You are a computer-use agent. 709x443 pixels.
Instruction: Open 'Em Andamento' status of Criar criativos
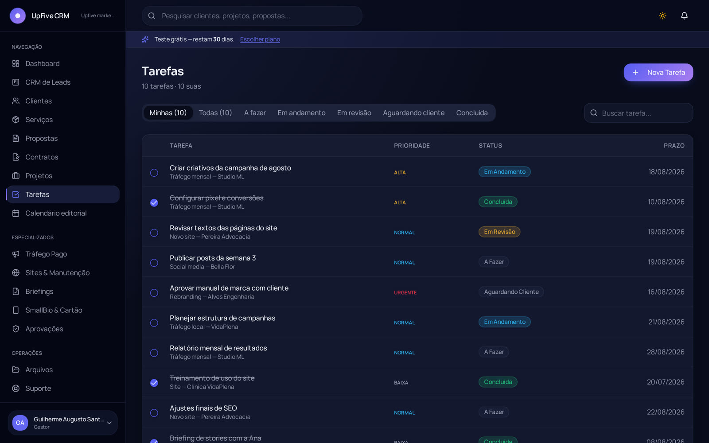point(504,172)
